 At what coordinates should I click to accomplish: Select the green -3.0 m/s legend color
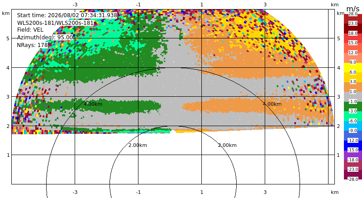(x=353, y=106)
